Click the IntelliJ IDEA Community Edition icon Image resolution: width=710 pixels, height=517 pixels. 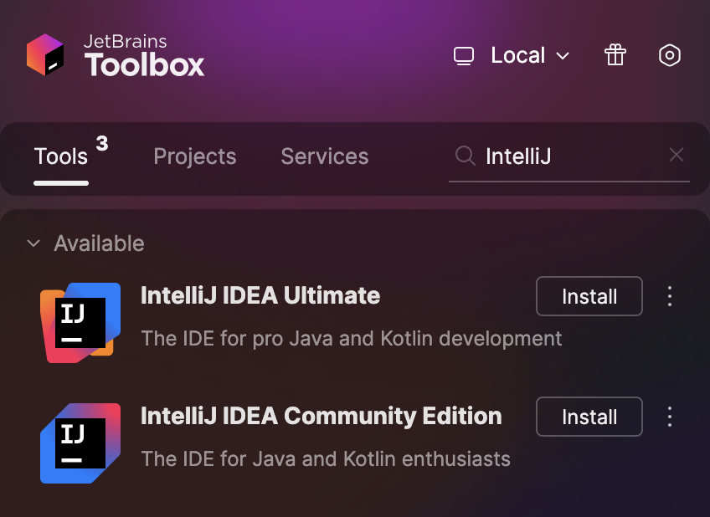click(80, 443)
